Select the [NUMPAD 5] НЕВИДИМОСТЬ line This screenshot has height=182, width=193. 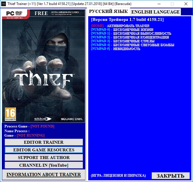[116, 49]
